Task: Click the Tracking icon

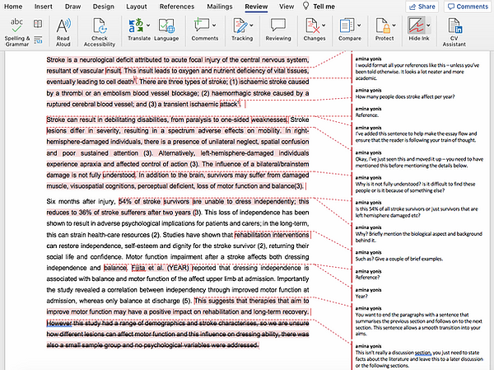Action: pyautogui.click(x=240, y=26)
